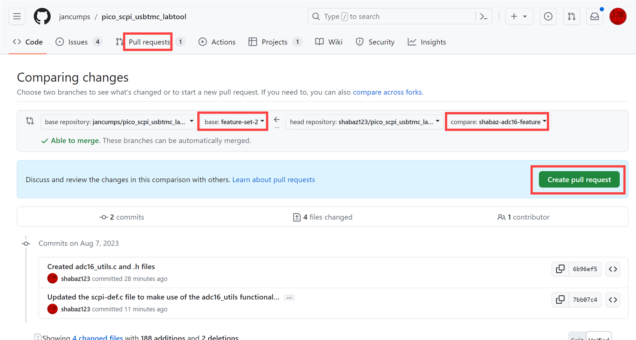
Task: Open 'Updated the scpi-def.c file' commit
Action: [x=163, y=297]
